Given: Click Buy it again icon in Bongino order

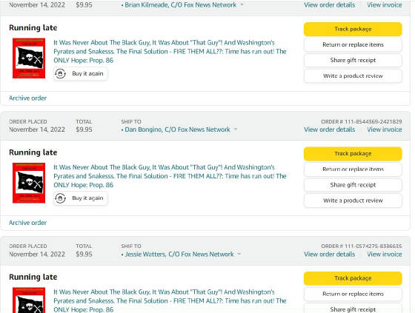Looking at the screenshot, I should tap(60, 198).
